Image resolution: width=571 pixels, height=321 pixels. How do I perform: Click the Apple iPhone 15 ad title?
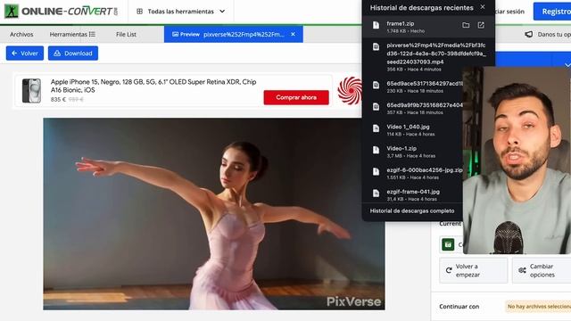click(x=153, y=86)
